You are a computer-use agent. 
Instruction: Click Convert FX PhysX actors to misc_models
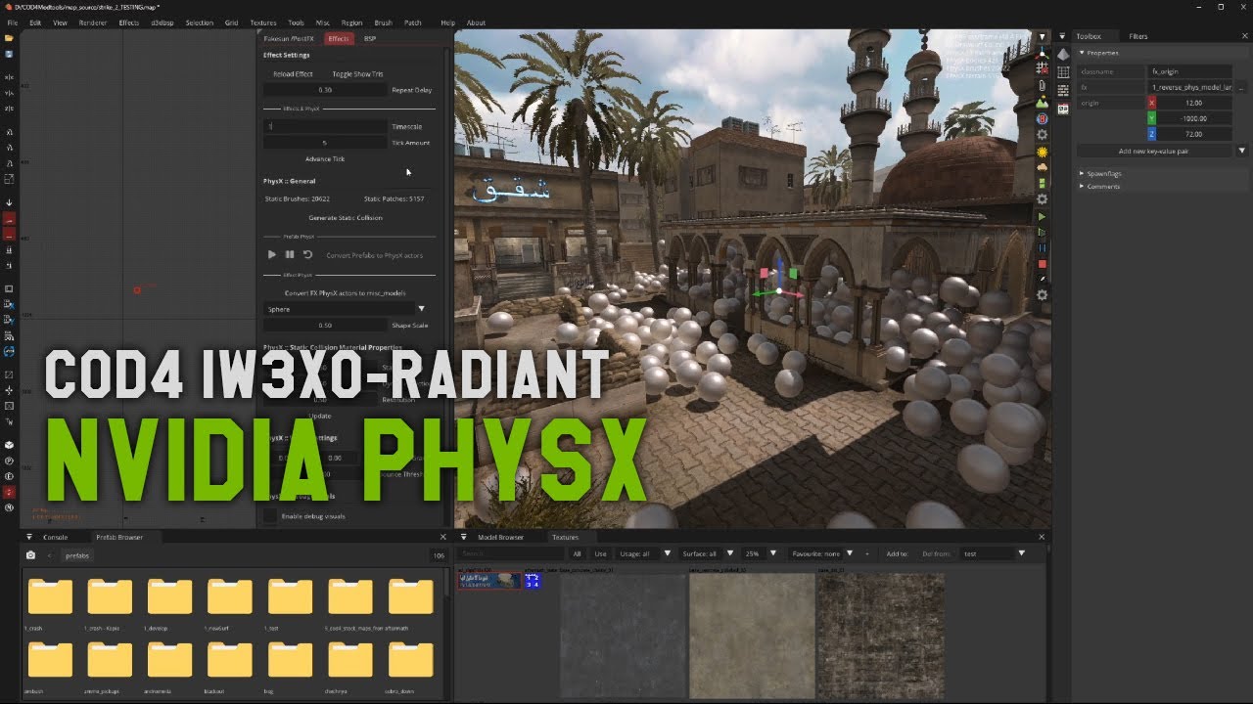[346, 293]
